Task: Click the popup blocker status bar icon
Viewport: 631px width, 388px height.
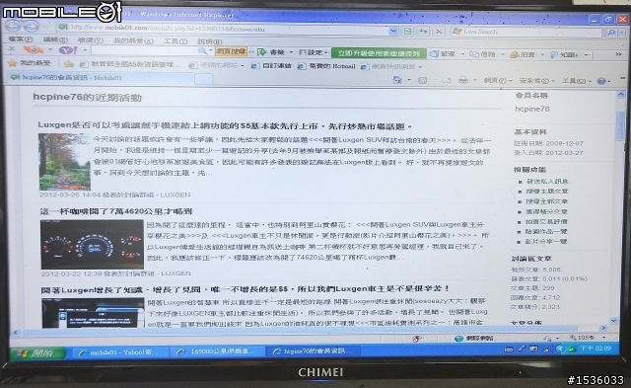Action: [417, 339]
